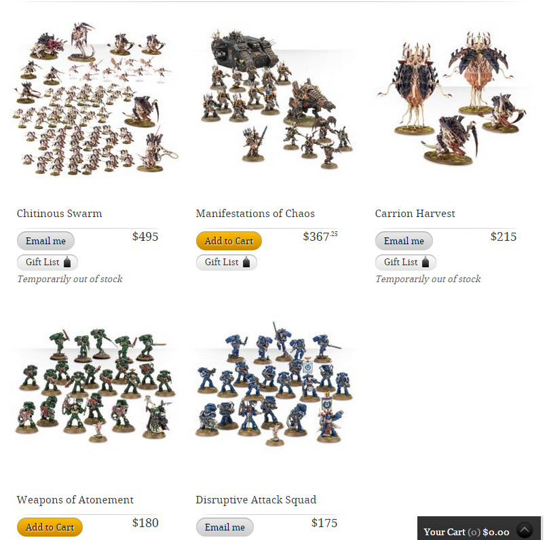This screenshot has width=549, height=540.
Task: Expand the Your Cart panel arrow
Action: 525,531
